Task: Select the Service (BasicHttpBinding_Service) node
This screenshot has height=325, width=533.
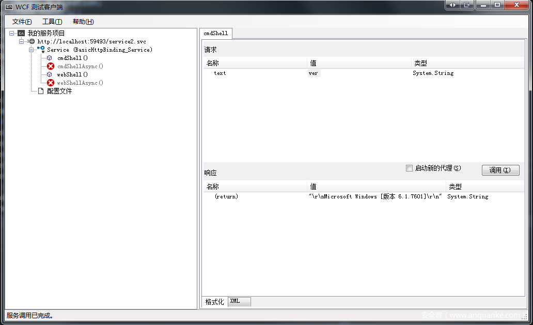Action: point(100,50)
